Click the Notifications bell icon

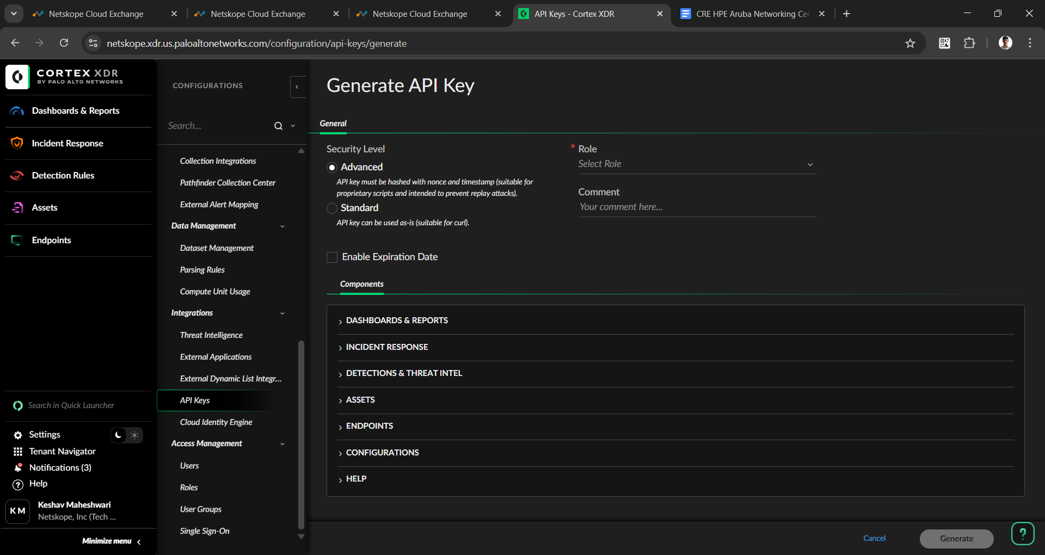click(18, 468)
